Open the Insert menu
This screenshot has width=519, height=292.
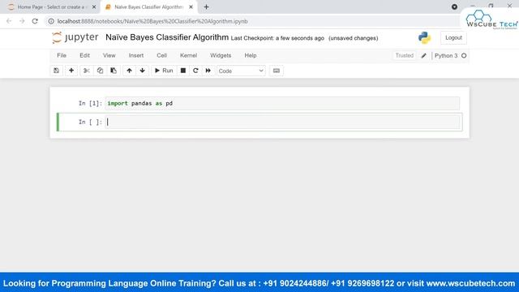click(x=136, y=55)
